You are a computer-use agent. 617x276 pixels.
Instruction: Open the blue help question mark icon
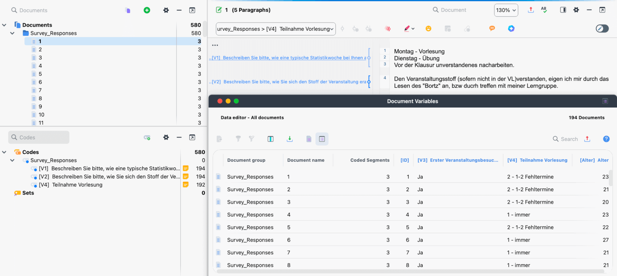606,139
